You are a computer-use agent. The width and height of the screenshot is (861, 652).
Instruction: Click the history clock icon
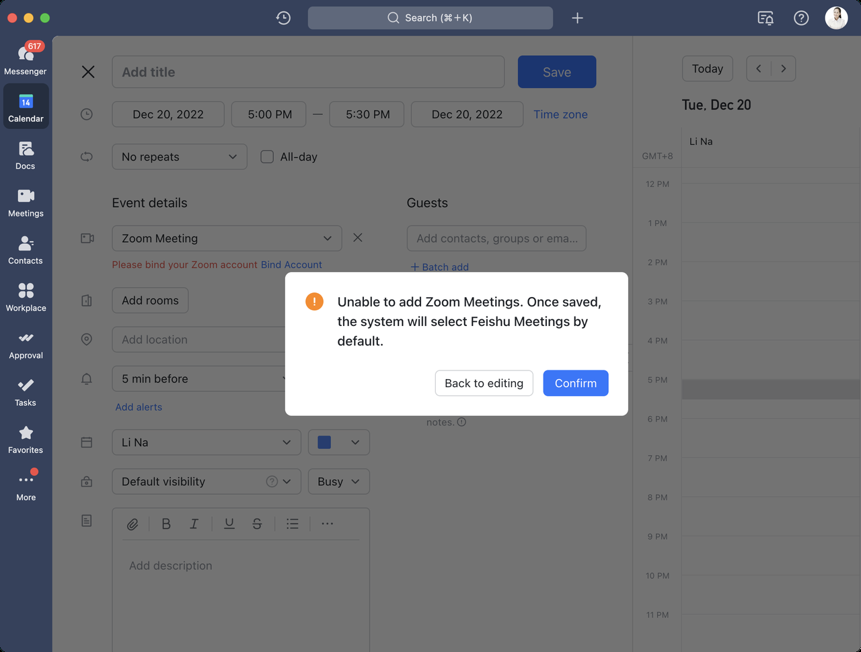[x=283, y=18]
